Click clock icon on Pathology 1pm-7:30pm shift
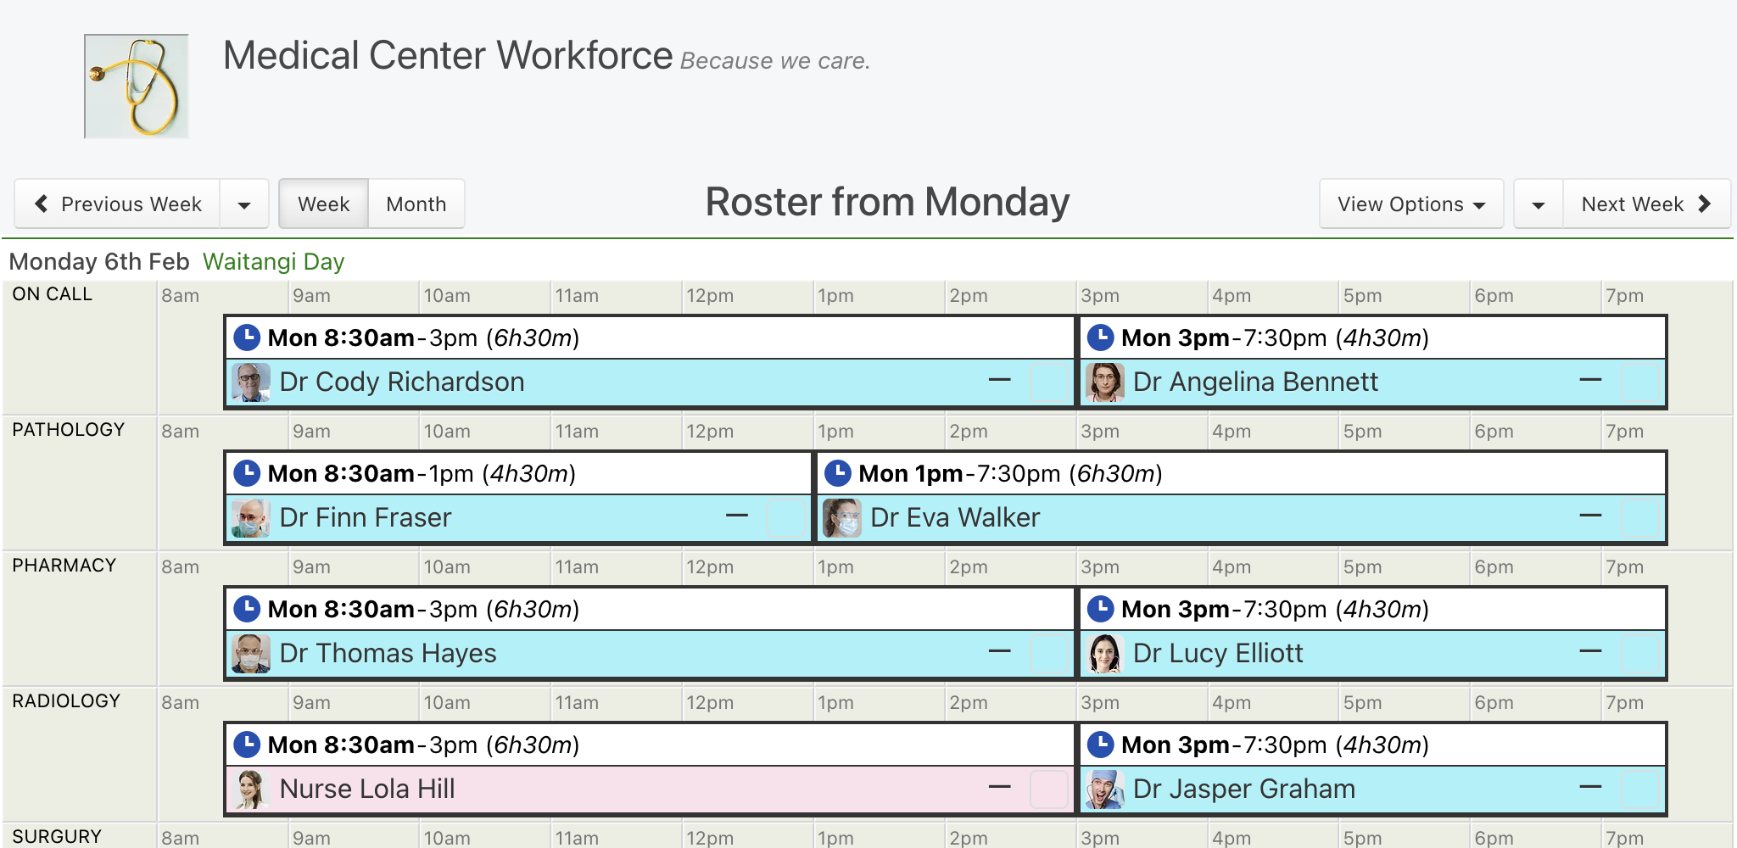The height and width of the screenshot is (848, 1737). [837, 473]
